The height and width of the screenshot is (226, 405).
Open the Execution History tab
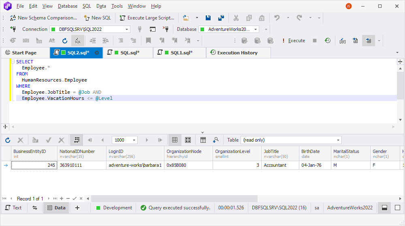[x=238, y=53]
